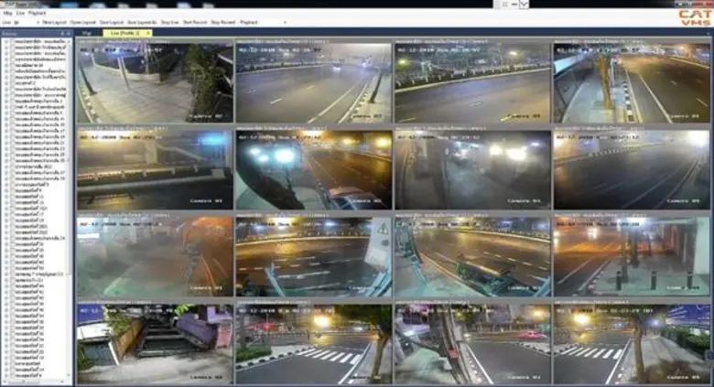Click the CAT VMS logo
The height and width of the screenshot is (387, 714).
[694, 17]
